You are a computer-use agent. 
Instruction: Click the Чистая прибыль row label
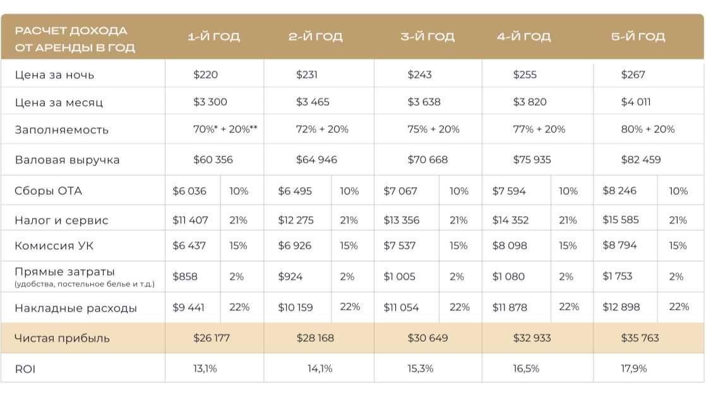point(62,338)
